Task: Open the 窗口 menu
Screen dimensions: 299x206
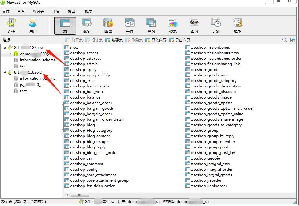Action: pyautogui.click(x=71, y=11)
